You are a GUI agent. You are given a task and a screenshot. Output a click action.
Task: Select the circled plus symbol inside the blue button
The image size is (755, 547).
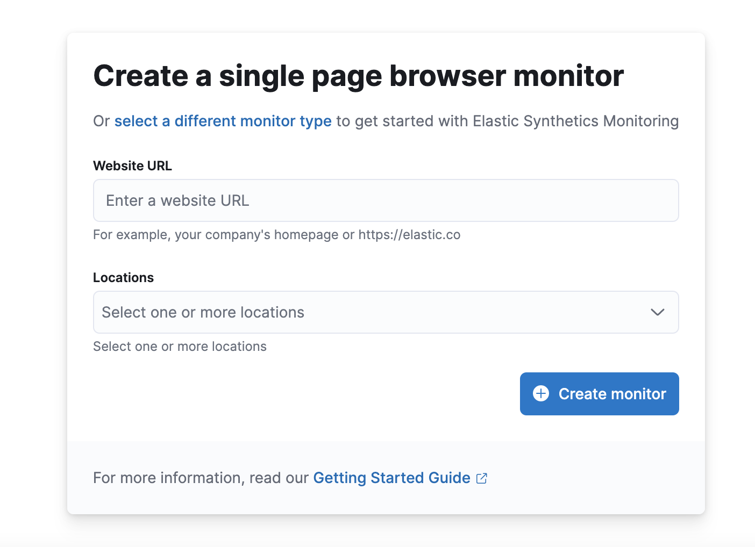point(540,393)
